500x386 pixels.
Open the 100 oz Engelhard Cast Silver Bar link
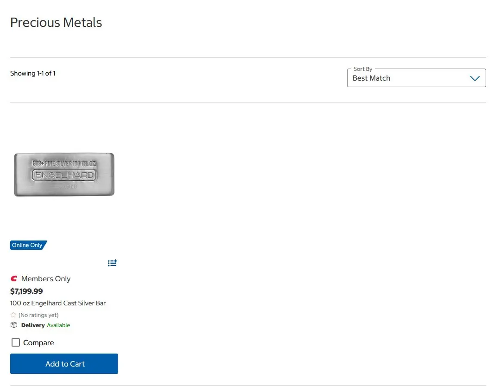click(x=58, y=303)
